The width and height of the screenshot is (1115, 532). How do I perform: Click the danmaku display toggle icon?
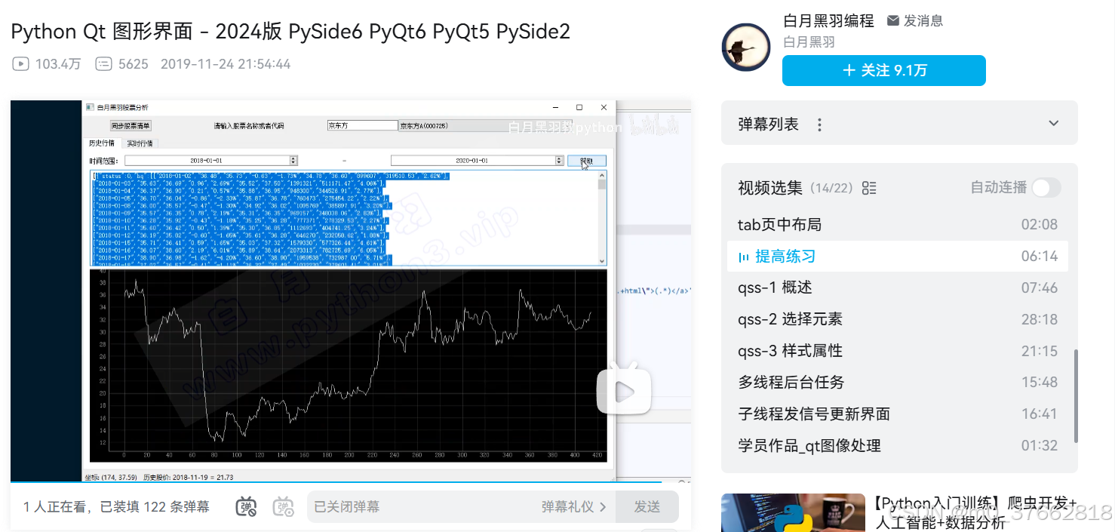[x=246, y=507]
